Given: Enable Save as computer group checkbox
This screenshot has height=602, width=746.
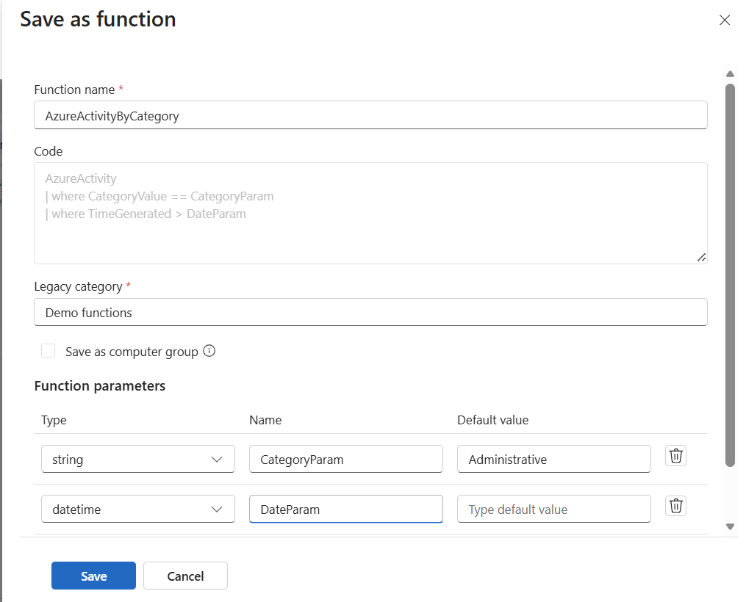Looking at the screenshot, I should click(48, 351).
